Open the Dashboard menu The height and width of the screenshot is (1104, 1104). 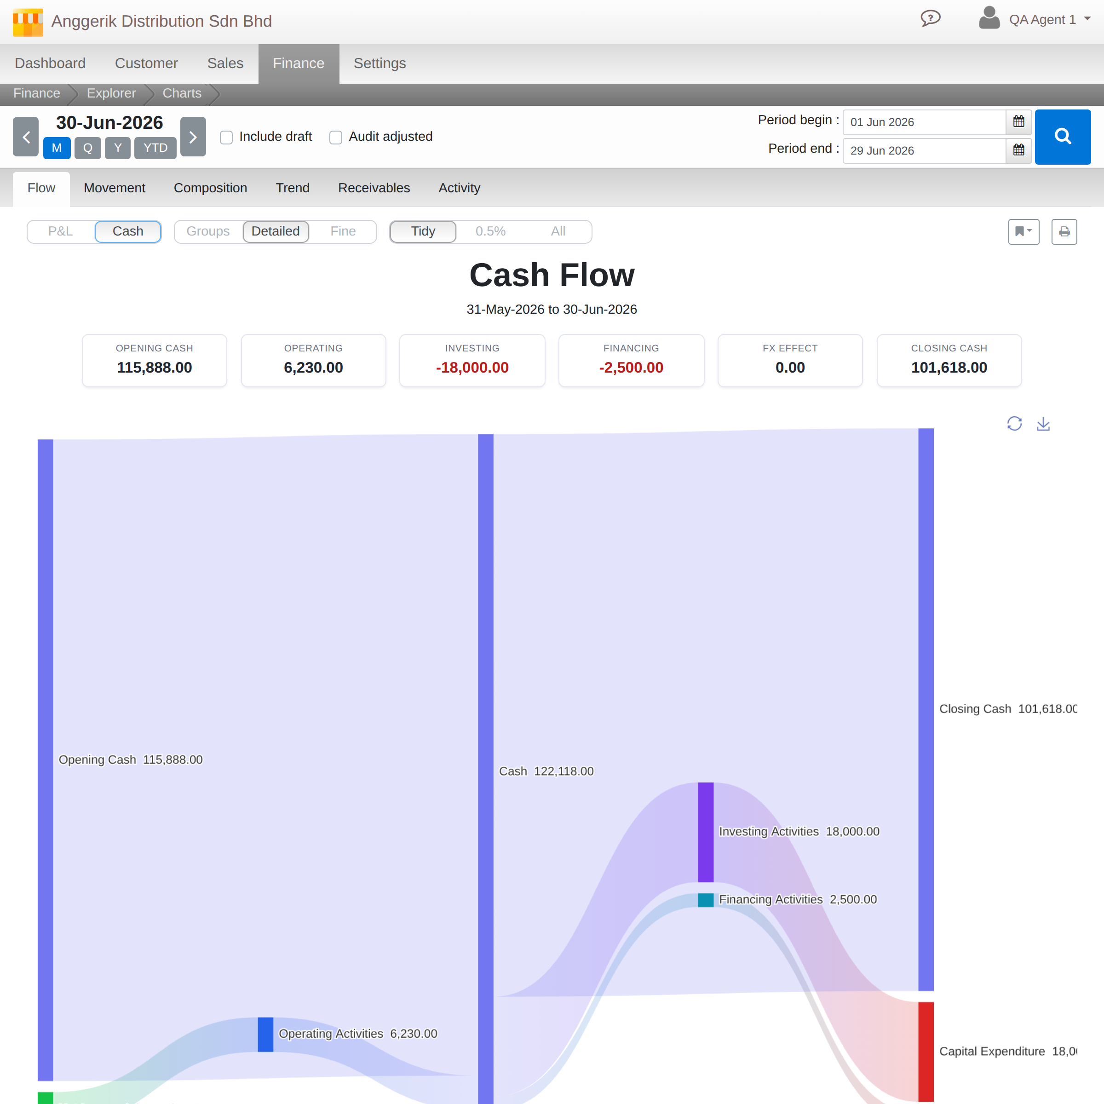50,63
